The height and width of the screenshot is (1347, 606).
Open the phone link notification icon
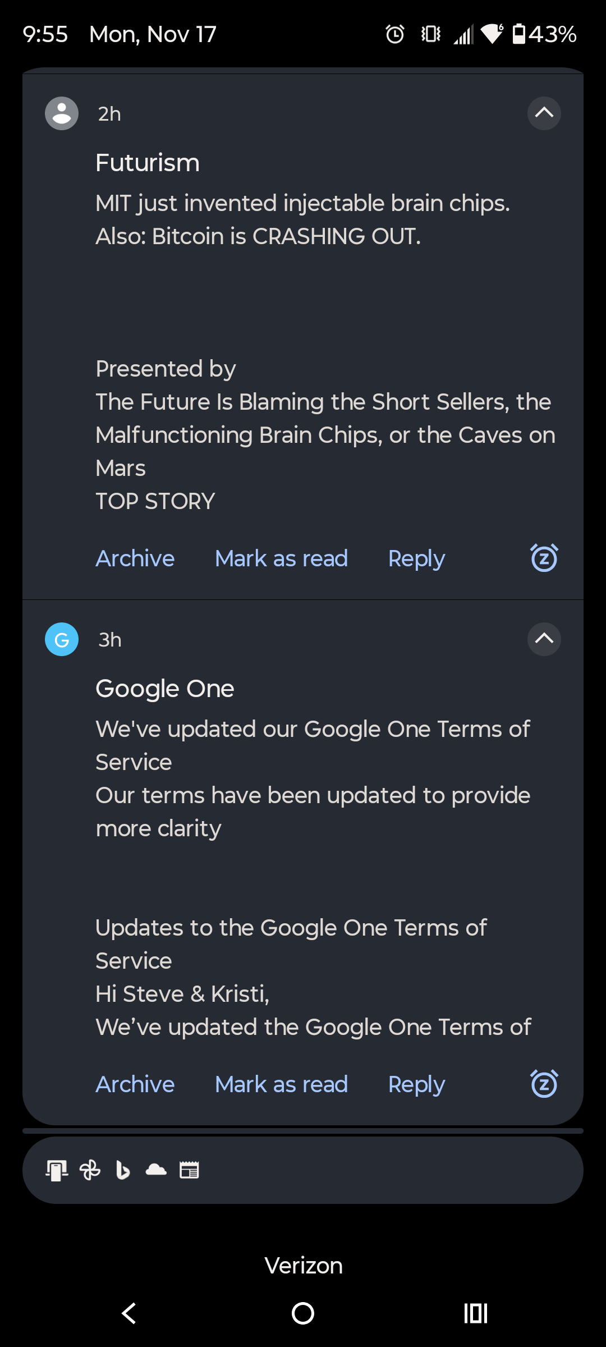tap(57, 1170)
